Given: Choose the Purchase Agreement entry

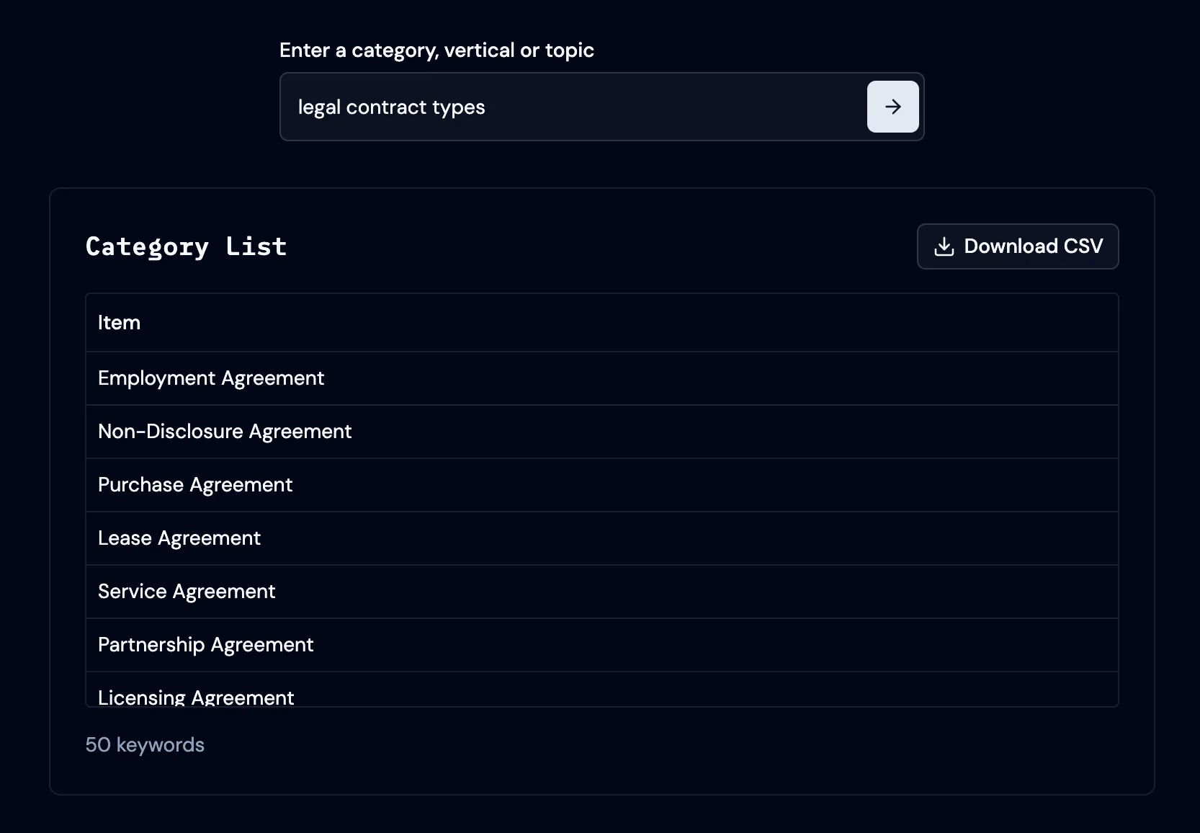Looking at the screenshot, I should pyautogui.click(x=195, y=485).
